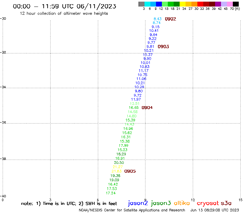This screenshot has height=213, width=243.
Task: Click the date range title text
Action: (64, 7)
